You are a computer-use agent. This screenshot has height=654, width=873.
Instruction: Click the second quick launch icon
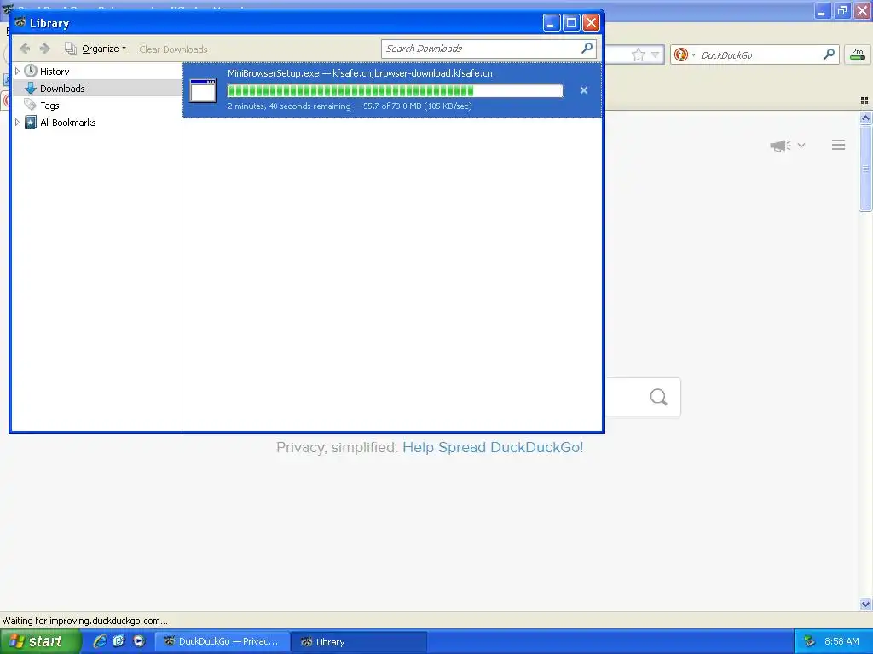[119, 641]
